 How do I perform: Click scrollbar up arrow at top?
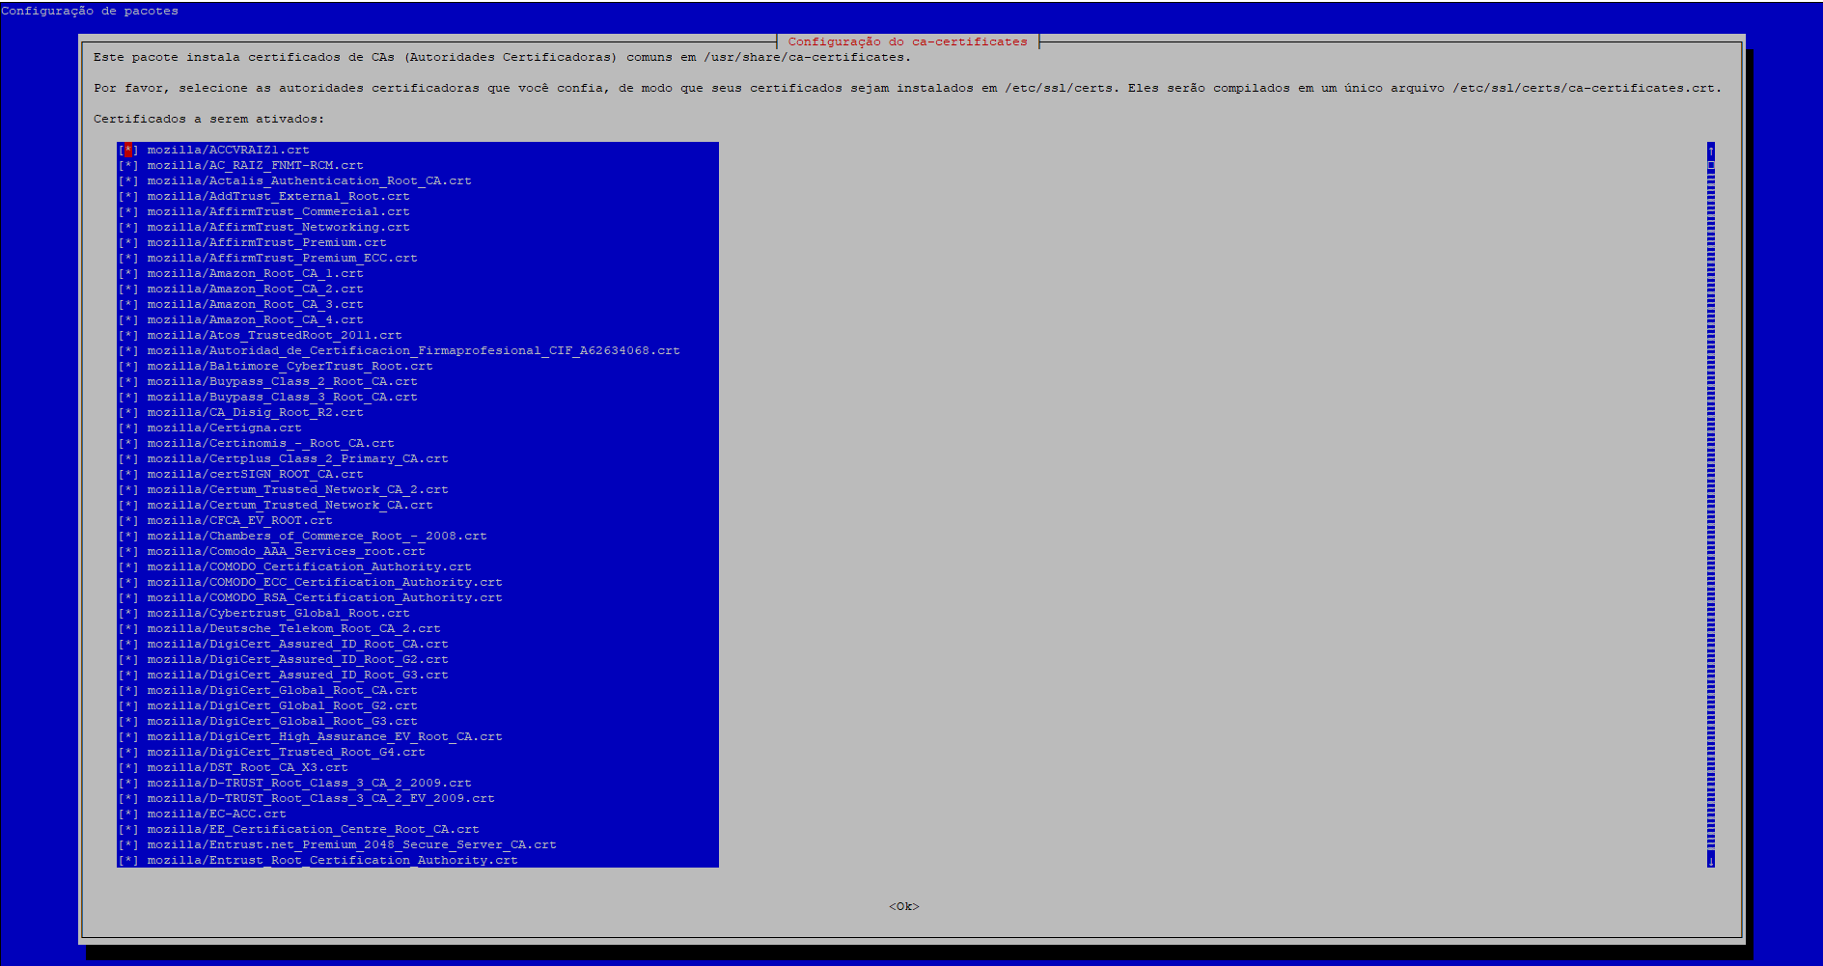coord(1710,151)
